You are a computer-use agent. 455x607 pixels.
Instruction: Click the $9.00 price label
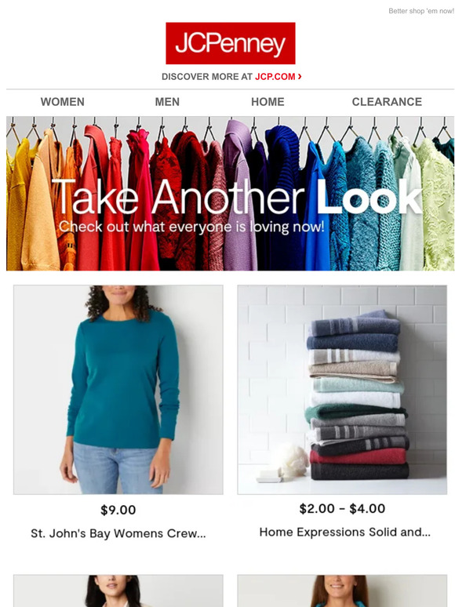(118, 510)
